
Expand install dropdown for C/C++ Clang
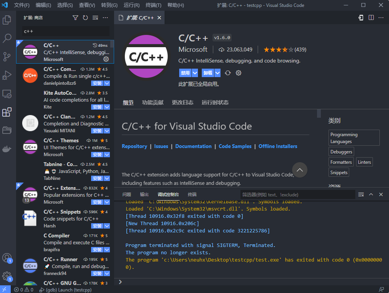coord(107,131)
